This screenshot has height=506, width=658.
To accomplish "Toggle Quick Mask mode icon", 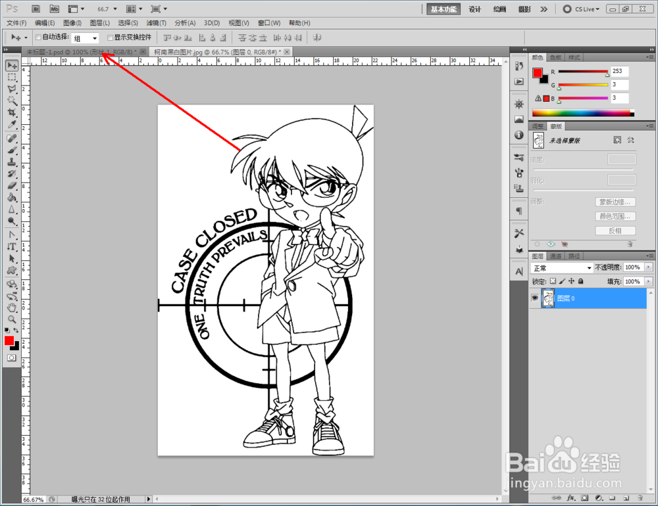I will (x=11, y=357).
